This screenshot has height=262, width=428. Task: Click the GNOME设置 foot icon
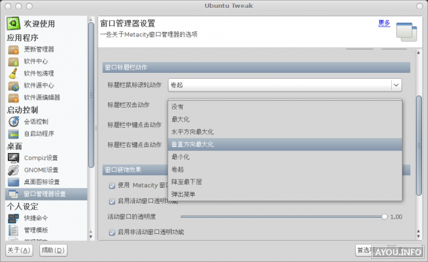(x=13, y=170)
